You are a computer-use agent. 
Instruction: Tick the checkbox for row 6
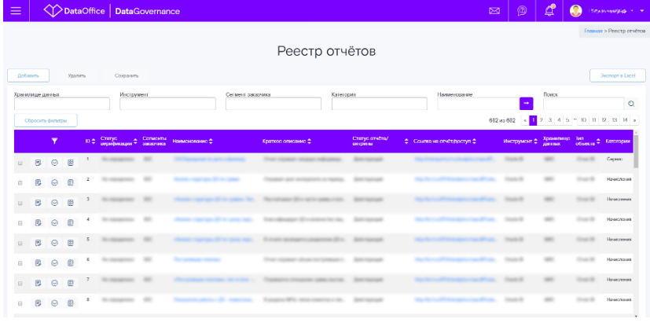pyautogui.click(x=20, y=263)
